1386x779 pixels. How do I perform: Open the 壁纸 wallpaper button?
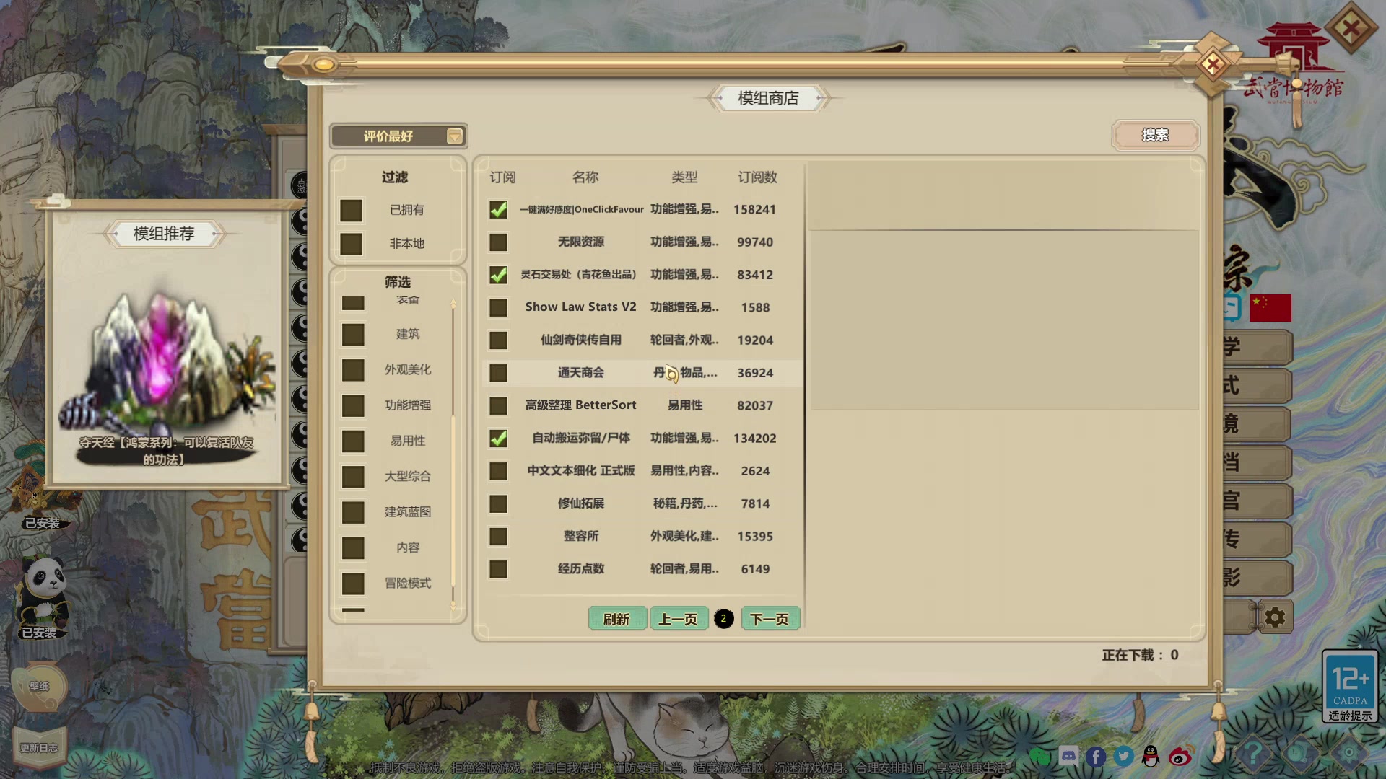pos(40,686)
